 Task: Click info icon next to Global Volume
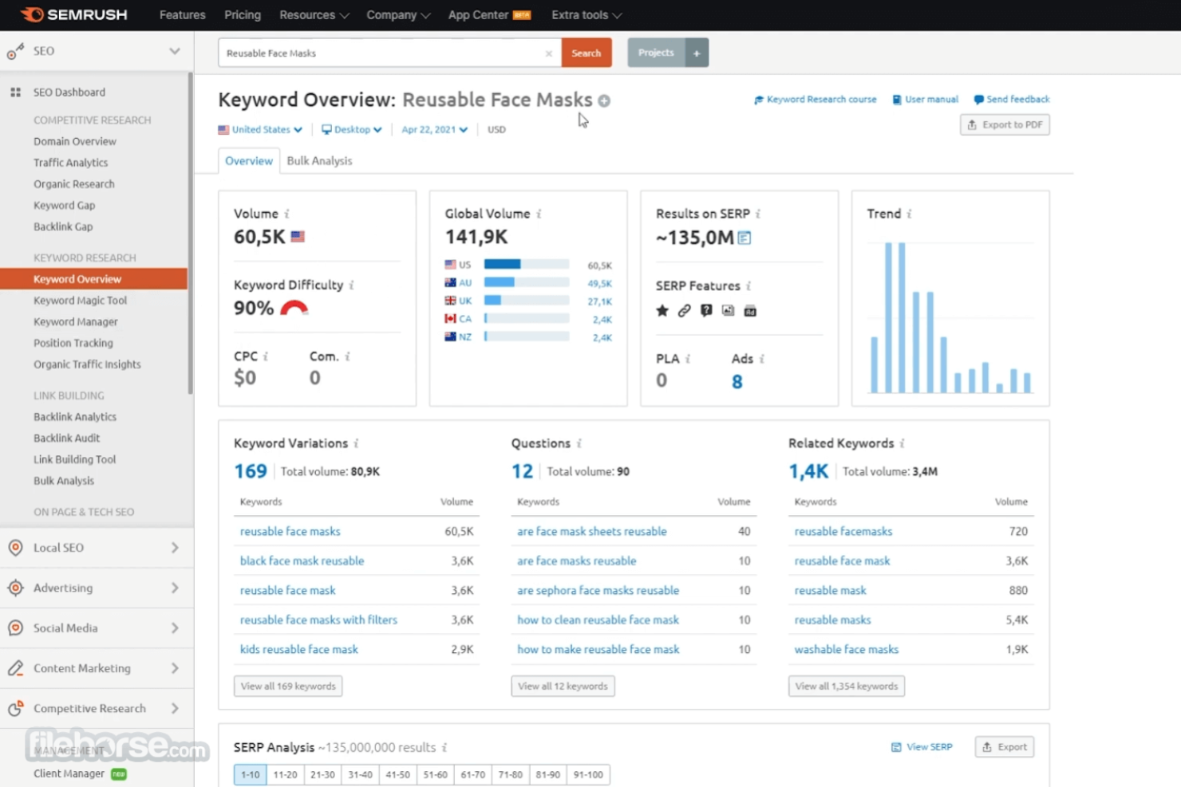539,214
